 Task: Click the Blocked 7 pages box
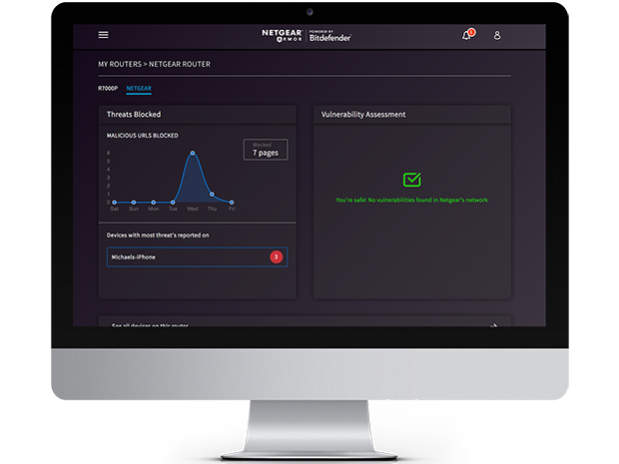coord(266,150)
